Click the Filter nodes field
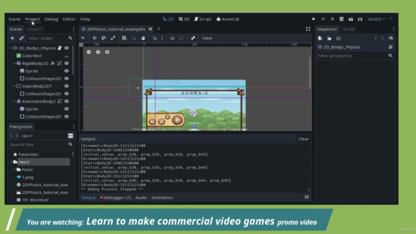416x234 pixels. [x=50, y=38]
